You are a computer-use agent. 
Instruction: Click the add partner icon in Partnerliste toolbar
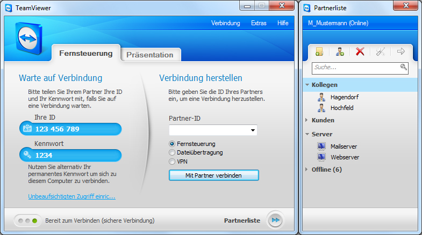coord(340,52)
